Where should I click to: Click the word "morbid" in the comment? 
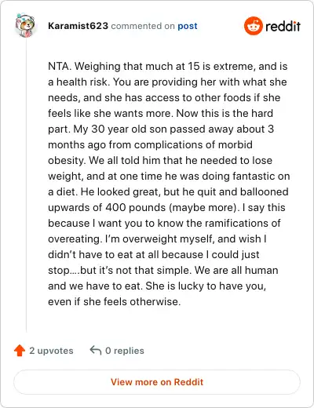click(235, 144)
